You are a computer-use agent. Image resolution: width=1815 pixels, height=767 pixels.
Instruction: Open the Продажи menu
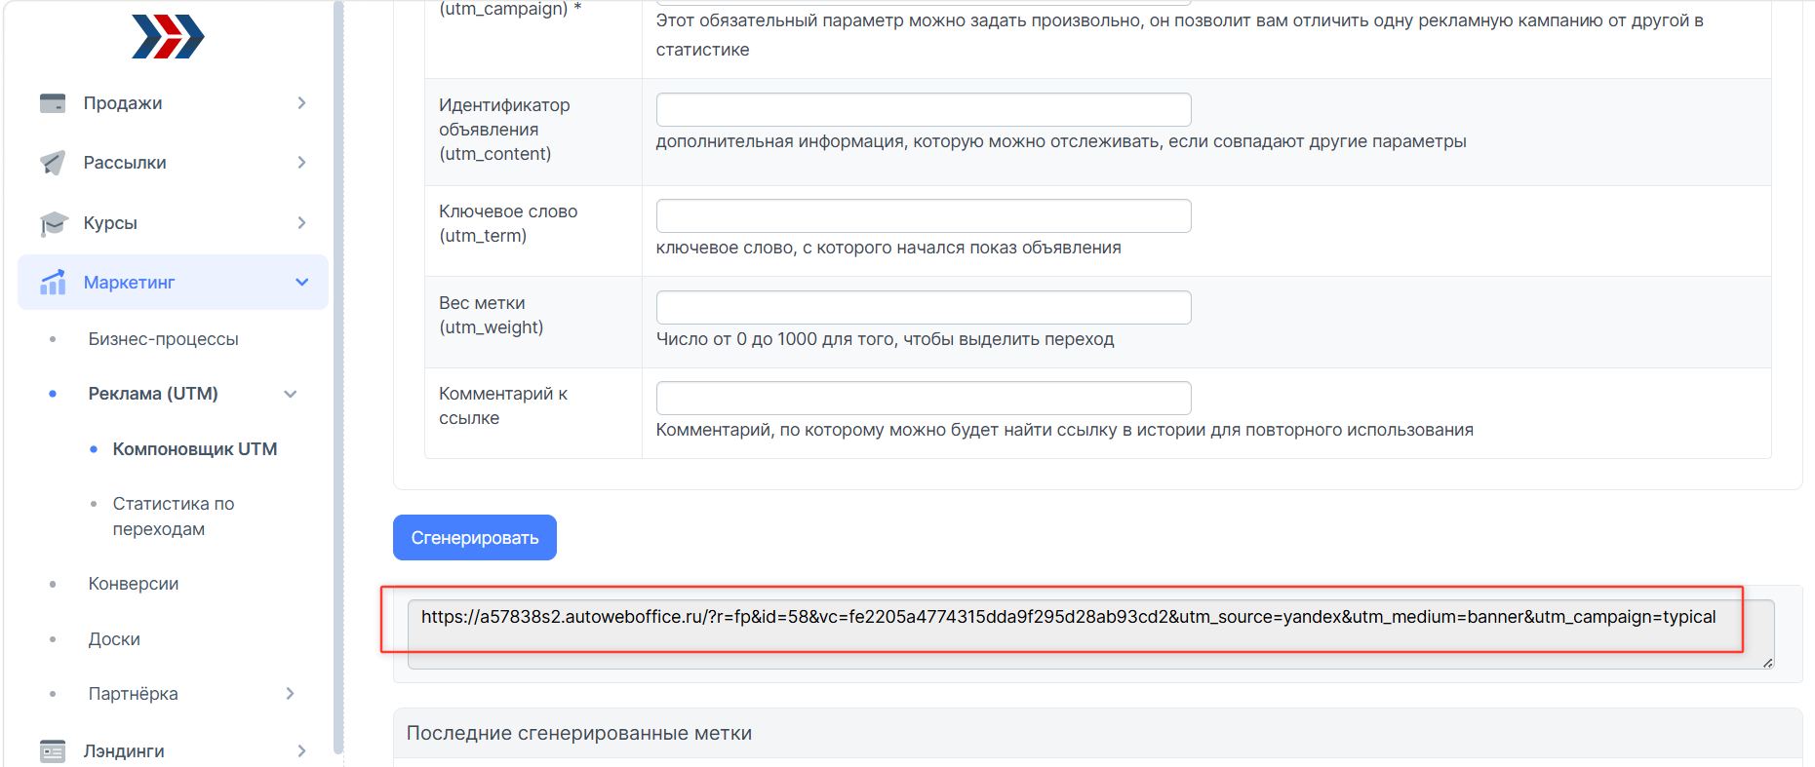tap(123, 103)
